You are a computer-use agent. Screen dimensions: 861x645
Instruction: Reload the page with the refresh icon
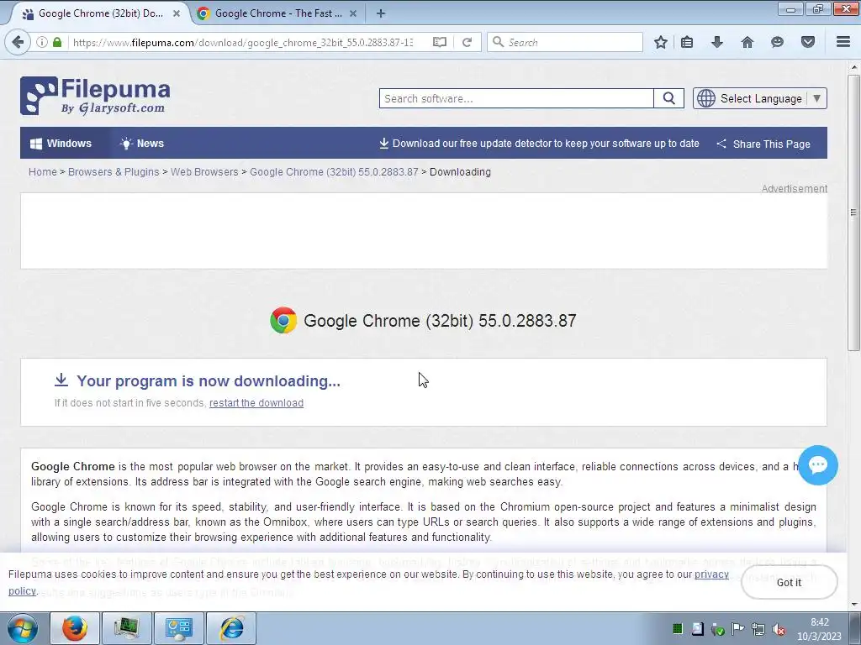point(467,42)
